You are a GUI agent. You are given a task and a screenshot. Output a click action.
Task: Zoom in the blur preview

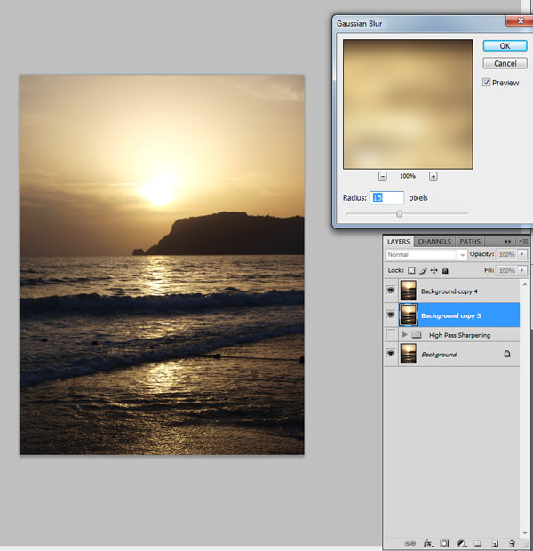click(434, 176)
